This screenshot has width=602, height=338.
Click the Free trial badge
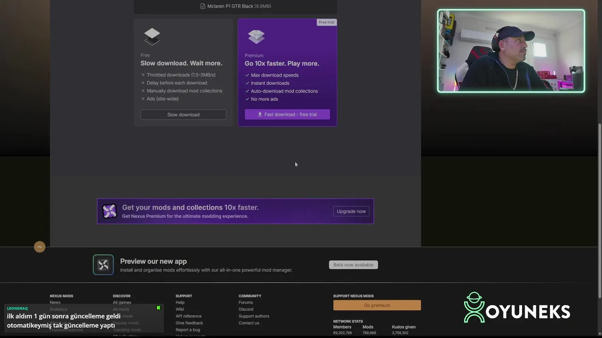click(326, 22)
